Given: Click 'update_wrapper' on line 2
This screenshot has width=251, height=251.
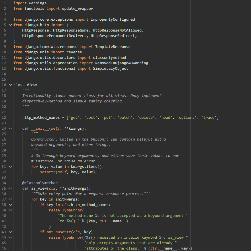Looking at the screenshot, I should point(77,9).
